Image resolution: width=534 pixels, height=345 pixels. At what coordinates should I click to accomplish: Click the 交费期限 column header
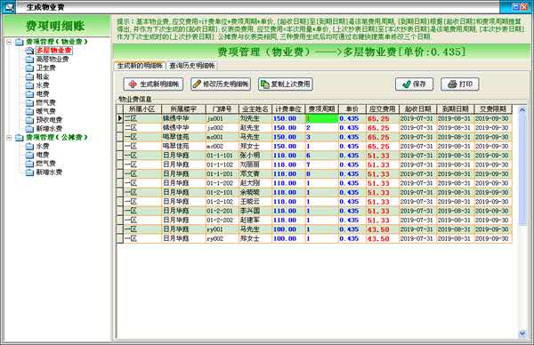coord(493,109)
